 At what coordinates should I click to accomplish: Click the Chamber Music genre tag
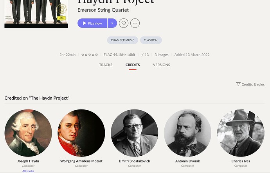[122, 40]
